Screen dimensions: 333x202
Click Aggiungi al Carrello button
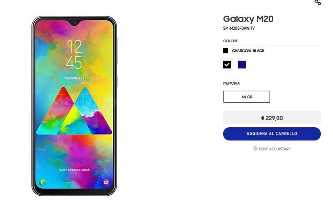click(272, 134)
